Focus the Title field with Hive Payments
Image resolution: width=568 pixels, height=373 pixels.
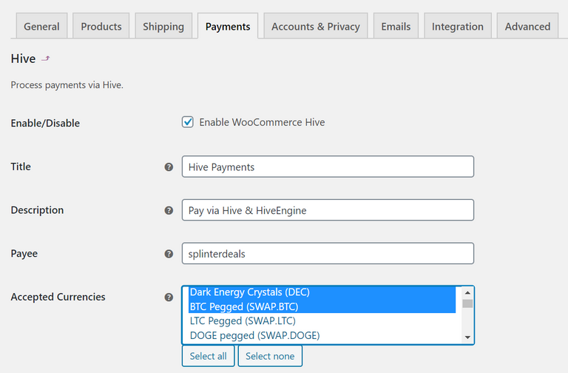pos(328,167)
